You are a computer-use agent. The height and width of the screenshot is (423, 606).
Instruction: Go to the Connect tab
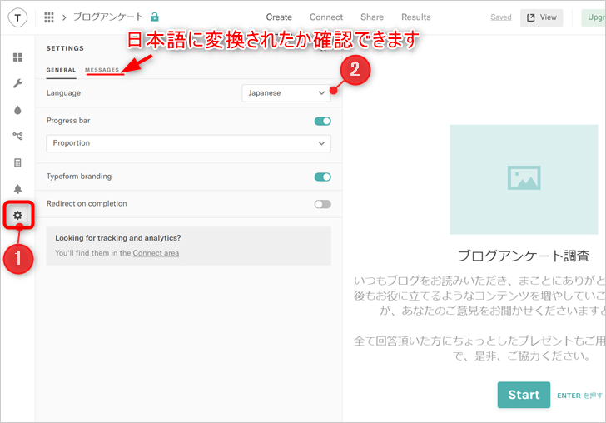325,17
